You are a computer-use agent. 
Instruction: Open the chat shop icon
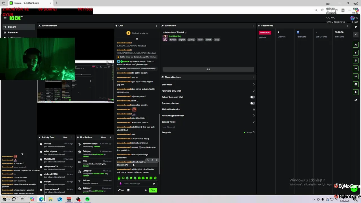pyautogui.click(x=128, y=190)
